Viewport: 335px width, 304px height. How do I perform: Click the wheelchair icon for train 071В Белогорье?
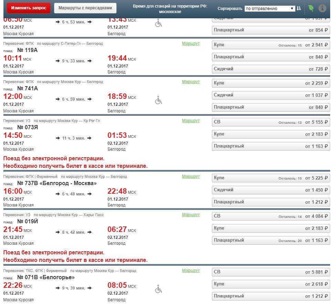point(159,289)
